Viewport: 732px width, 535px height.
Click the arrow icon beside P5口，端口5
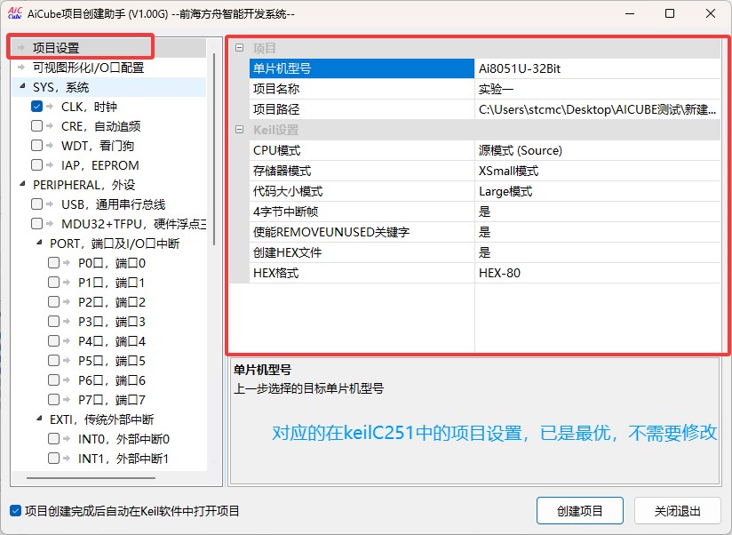tap(67, 361)
